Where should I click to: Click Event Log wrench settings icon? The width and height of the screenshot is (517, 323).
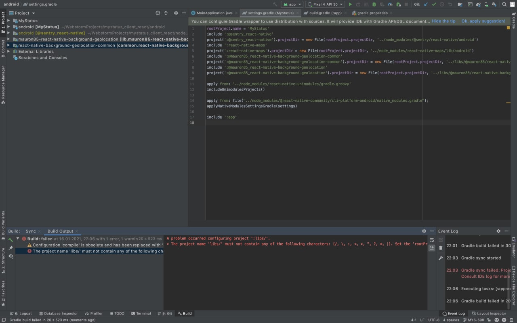tap(441, 258)
